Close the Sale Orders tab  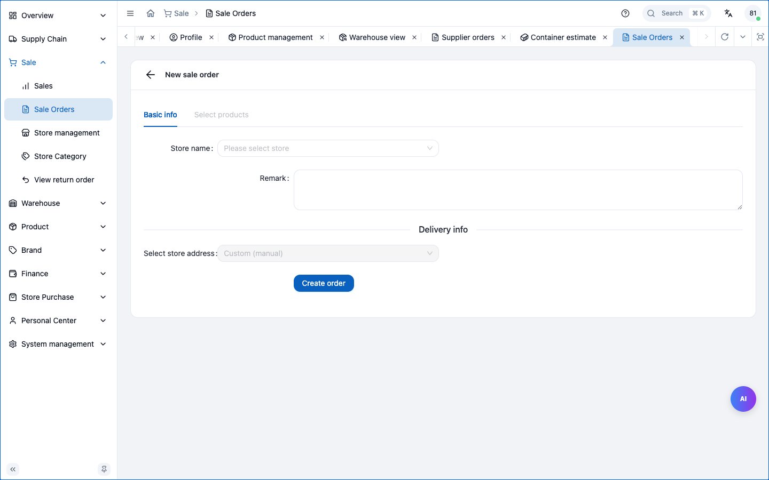pos(682,37)
